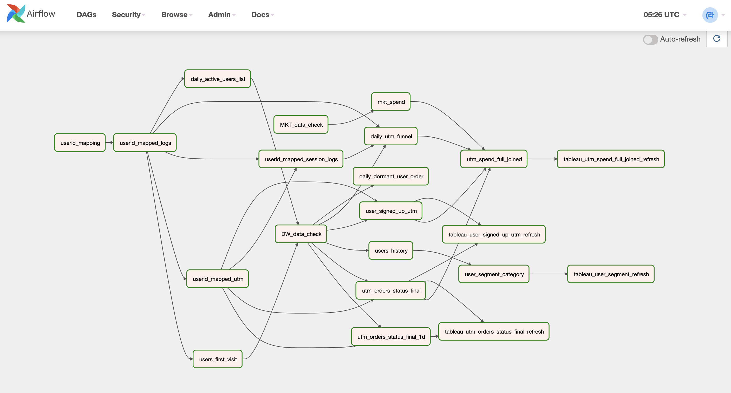
Task: Click the mkt_spend task node
Action: tap(391, 102)
